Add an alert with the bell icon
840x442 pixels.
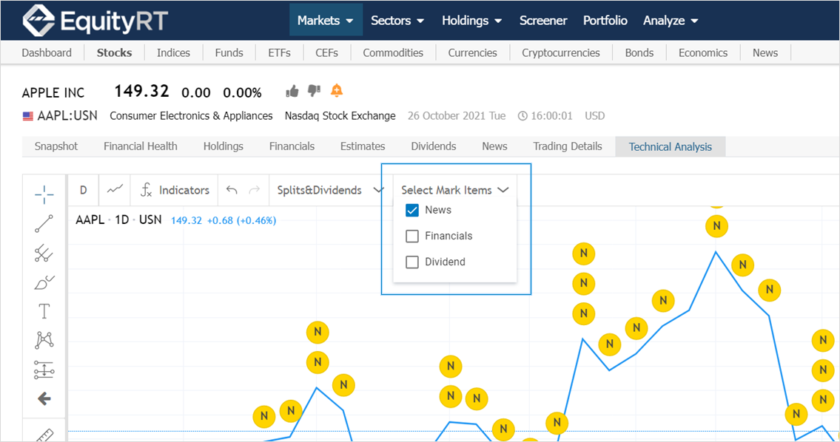[337, 90]
